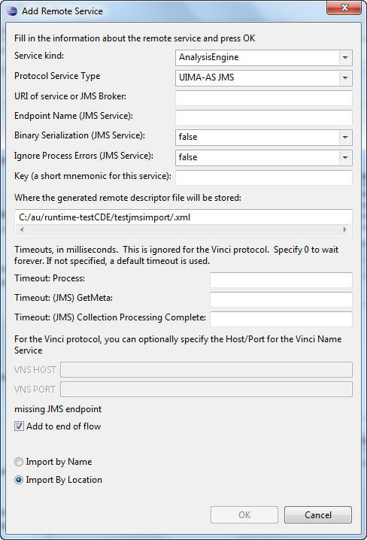The height and width of the screenshot is (540, 367).
Task: Click the VNS HOST field
Action: pyautogui.click(x=206, y=369)
